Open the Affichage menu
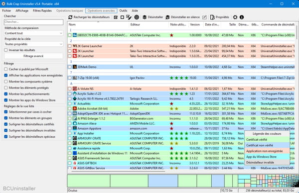The width and height of the screenshot is (299, 193). click(22, 10)
